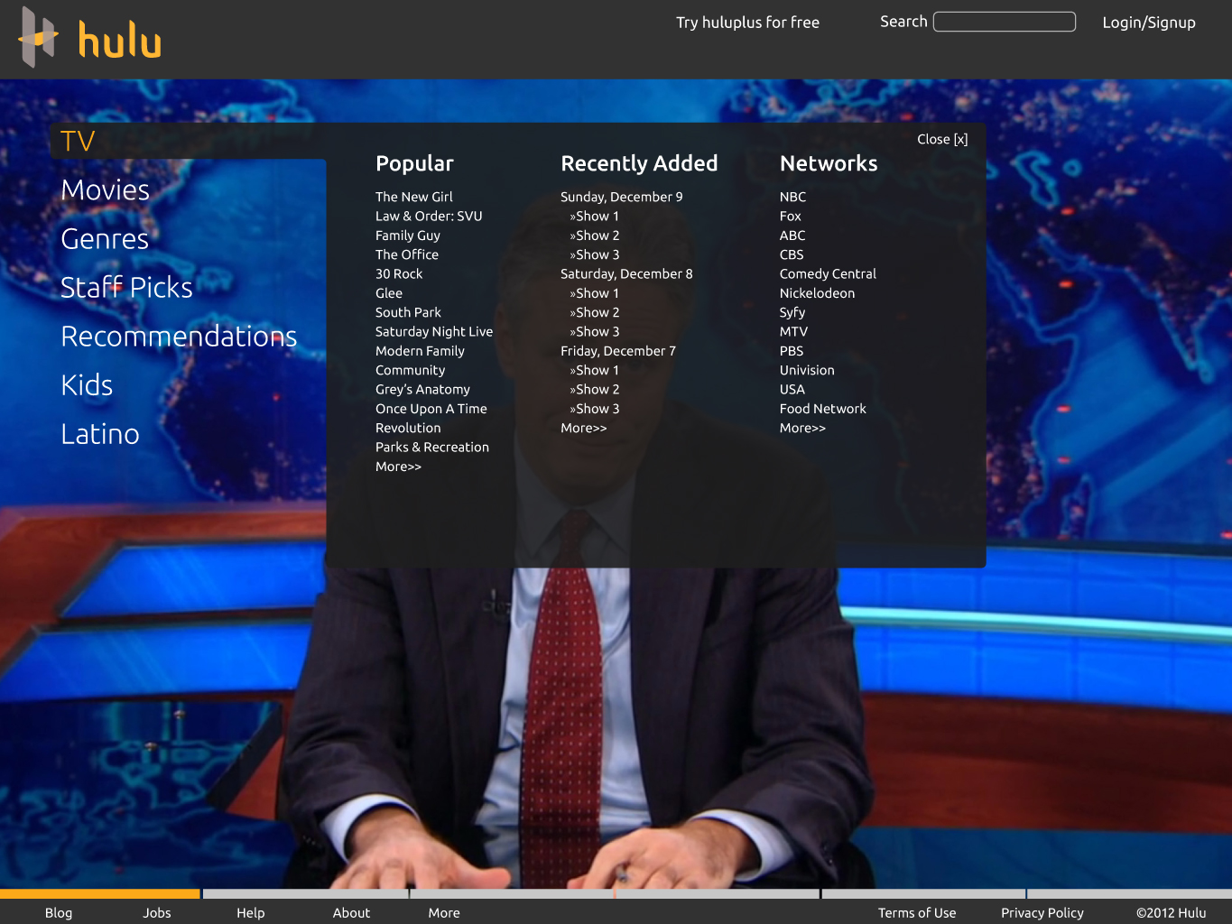1232x924 pixels.
Task: Open the Blog link in the footer
Action: (x=59, y=912)
